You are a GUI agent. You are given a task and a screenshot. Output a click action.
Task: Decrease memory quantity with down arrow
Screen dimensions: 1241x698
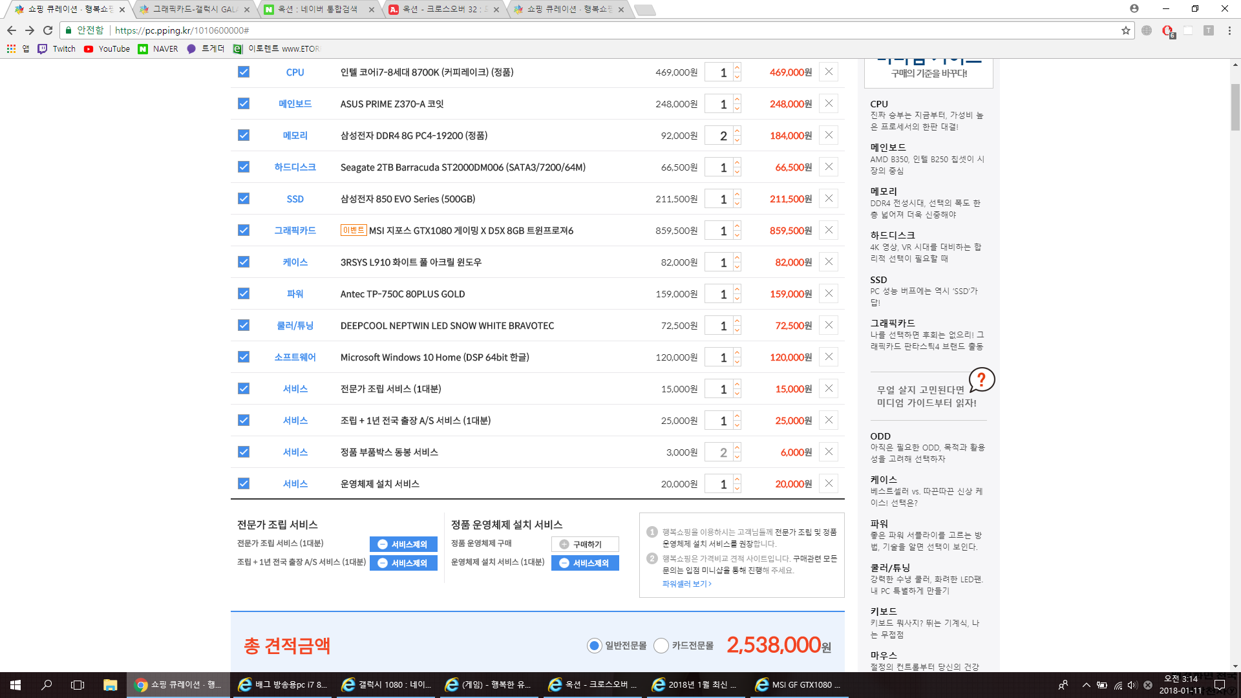tap(737, 140)
